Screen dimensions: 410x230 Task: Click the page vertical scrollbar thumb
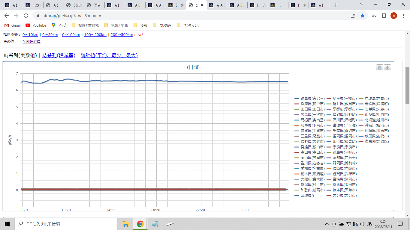click(407, 86)
